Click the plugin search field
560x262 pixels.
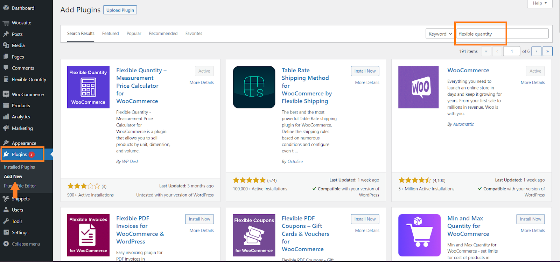pyautogui.click(x=502, y=34)
